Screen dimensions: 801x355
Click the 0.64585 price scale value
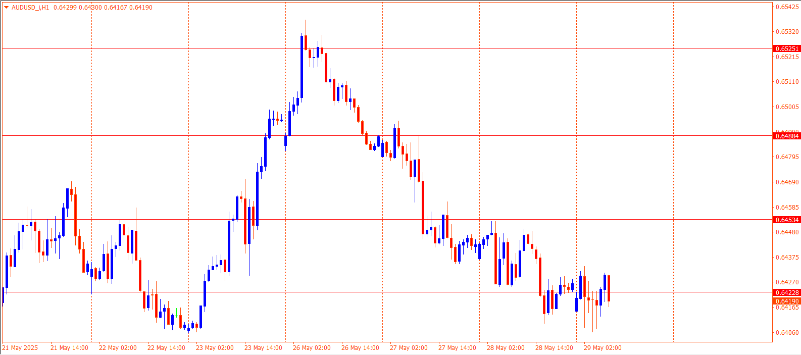[x=787, y=208]
